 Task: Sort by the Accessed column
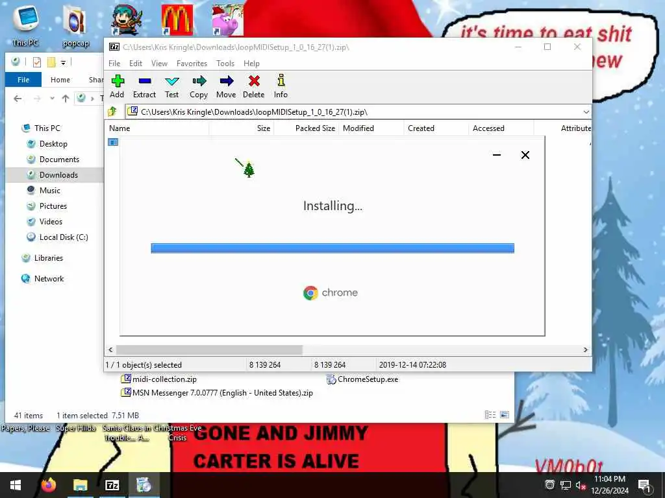(x=501, y=128)
